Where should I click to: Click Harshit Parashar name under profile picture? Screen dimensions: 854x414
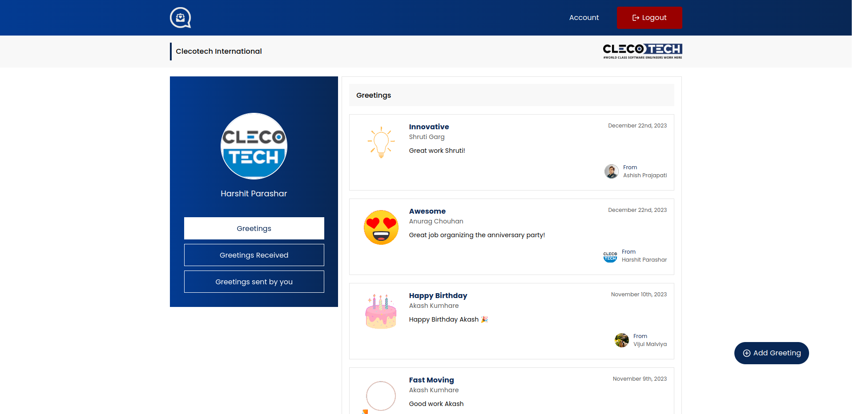[x=254, y=194]
